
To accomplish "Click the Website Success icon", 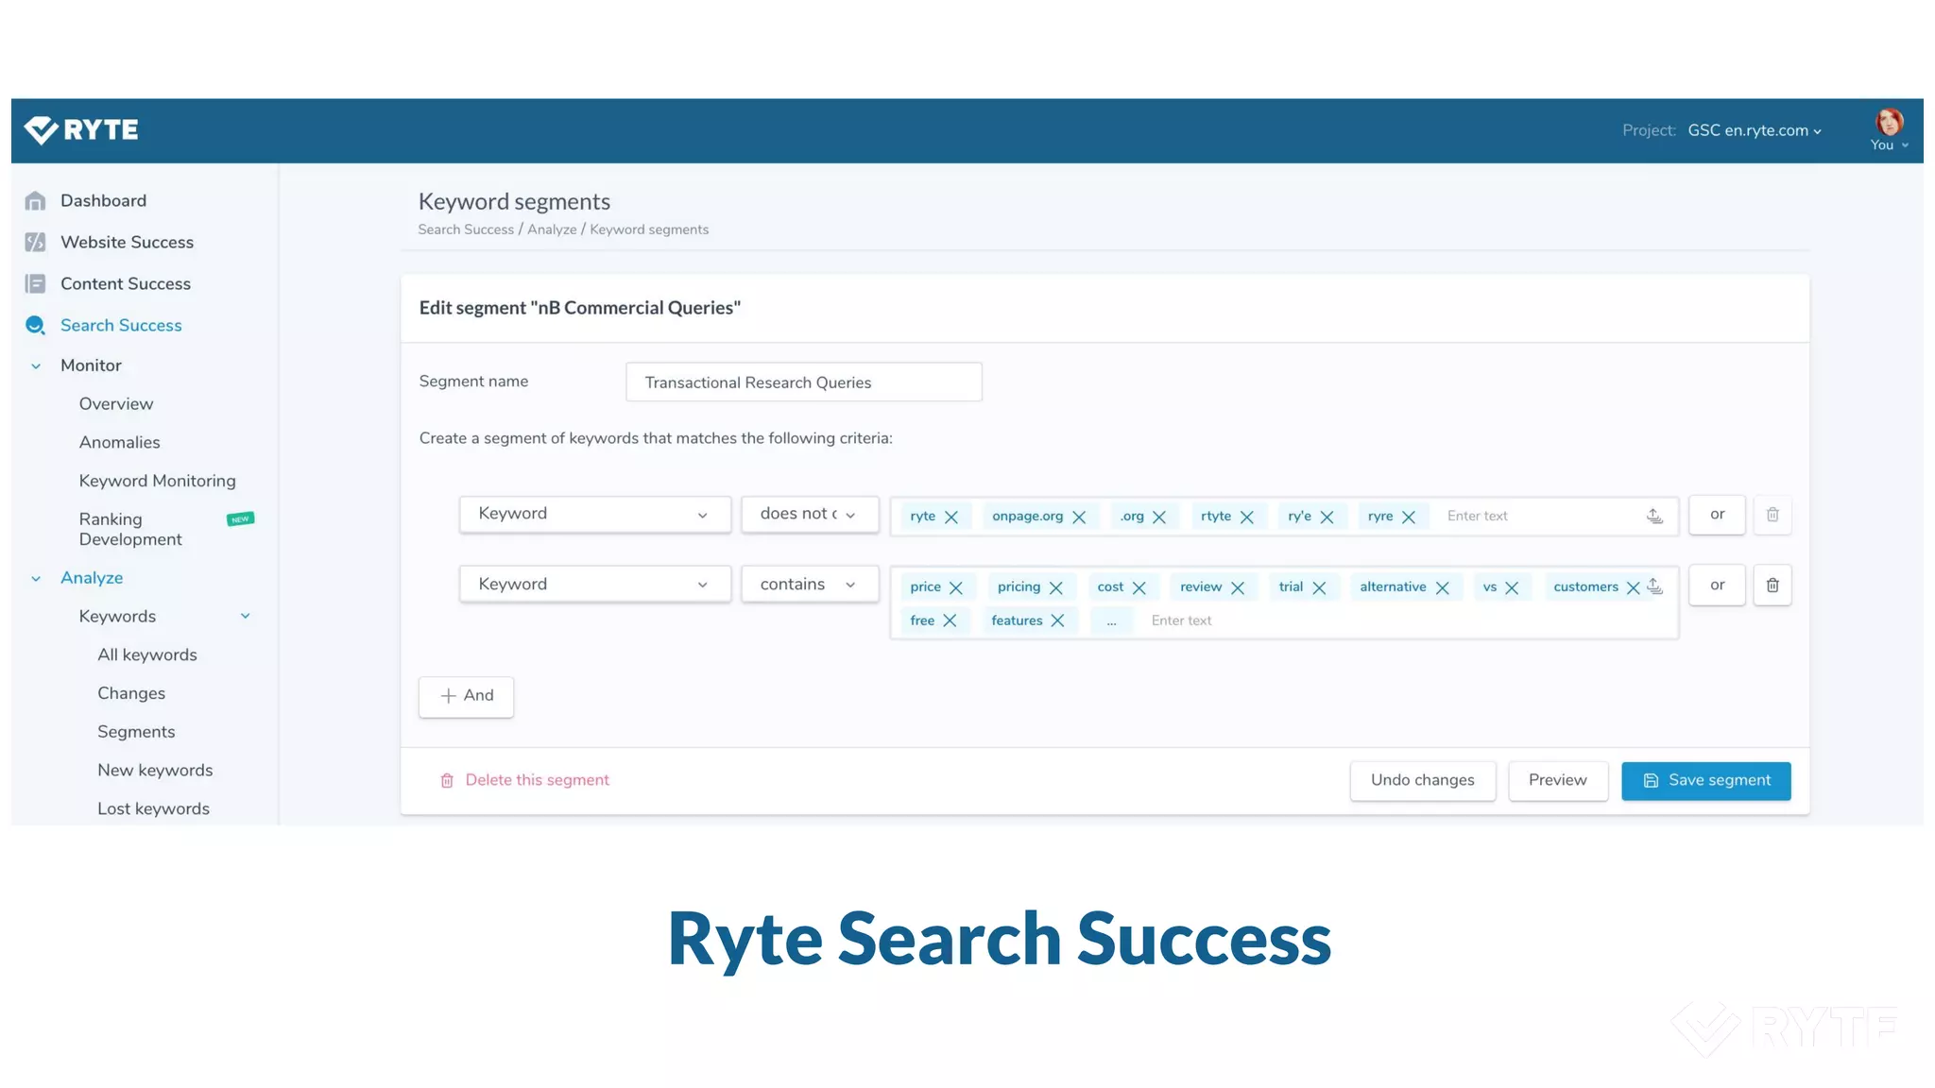I will pyautogui.click(x=35, y=242).
